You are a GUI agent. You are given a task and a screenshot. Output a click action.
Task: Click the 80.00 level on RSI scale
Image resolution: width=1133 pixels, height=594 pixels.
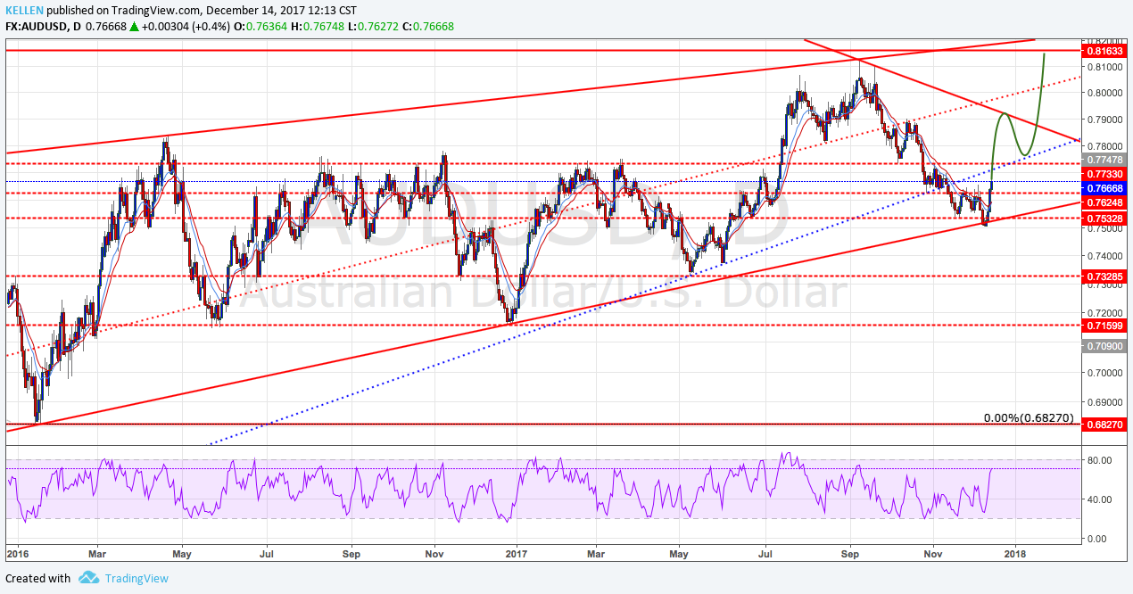click(x=1099, y=460)
